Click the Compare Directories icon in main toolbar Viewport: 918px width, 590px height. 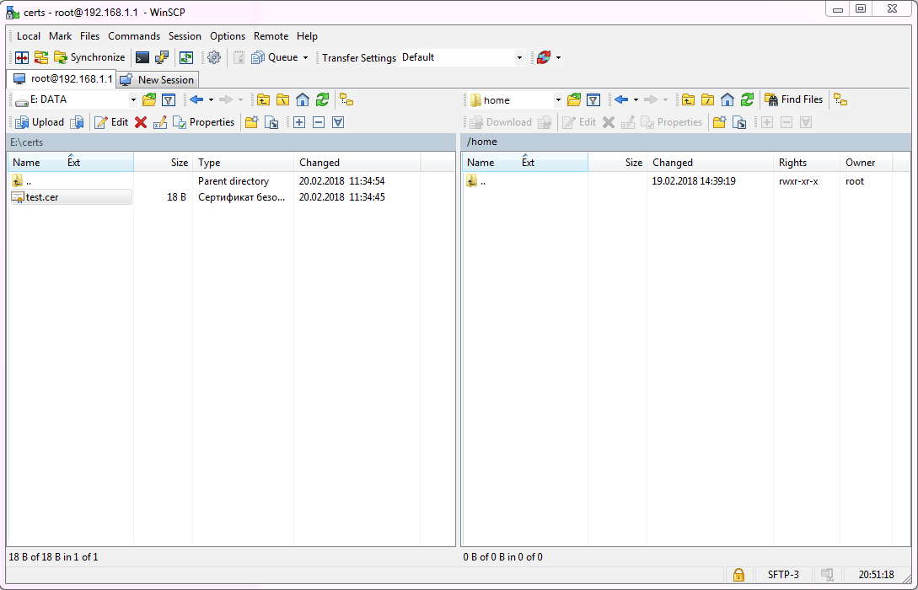click(x=22, y=57)
